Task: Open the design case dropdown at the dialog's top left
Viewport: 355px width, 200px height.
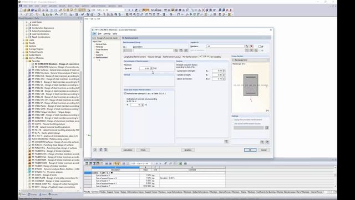Action: (x=106, y=38)
